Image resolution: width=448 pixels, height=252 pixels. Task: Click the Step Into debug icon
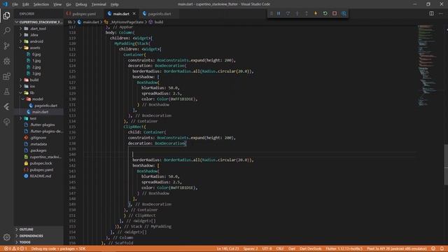coord(297,13)
